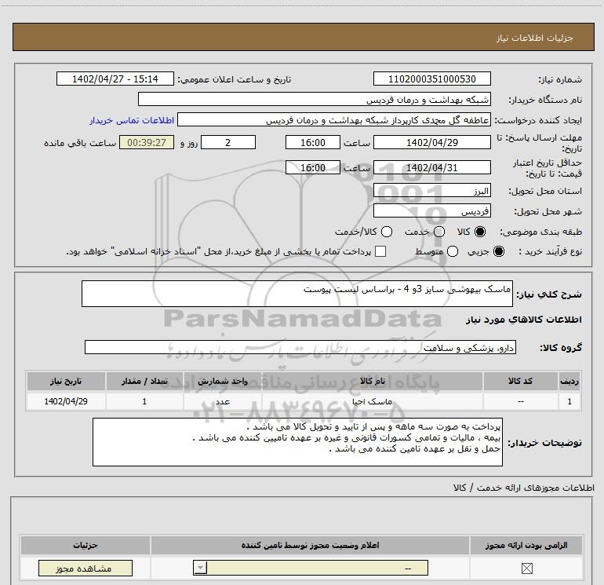Click the کد کالا column header

tap(520, 381)
